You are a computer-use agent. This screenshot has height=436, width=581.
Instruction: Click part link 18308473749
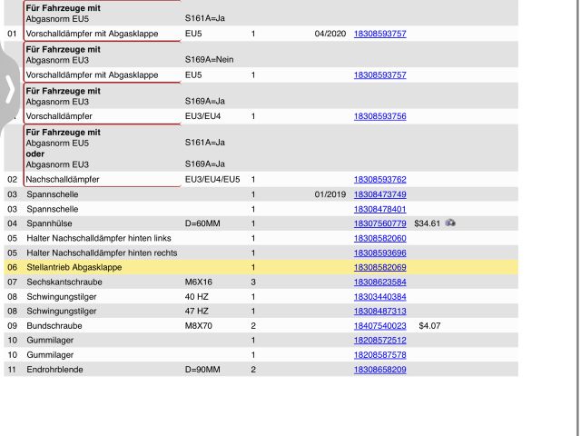point(379,194)
